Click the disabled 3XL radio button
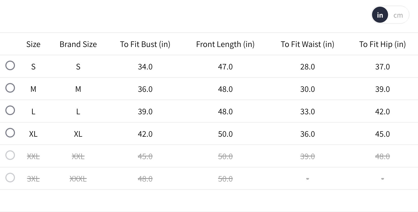418x212 pixels. point(10,178)
